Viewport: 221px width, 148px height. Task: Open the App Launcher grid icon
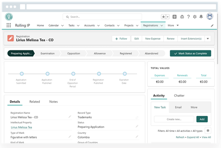[9, 25]
